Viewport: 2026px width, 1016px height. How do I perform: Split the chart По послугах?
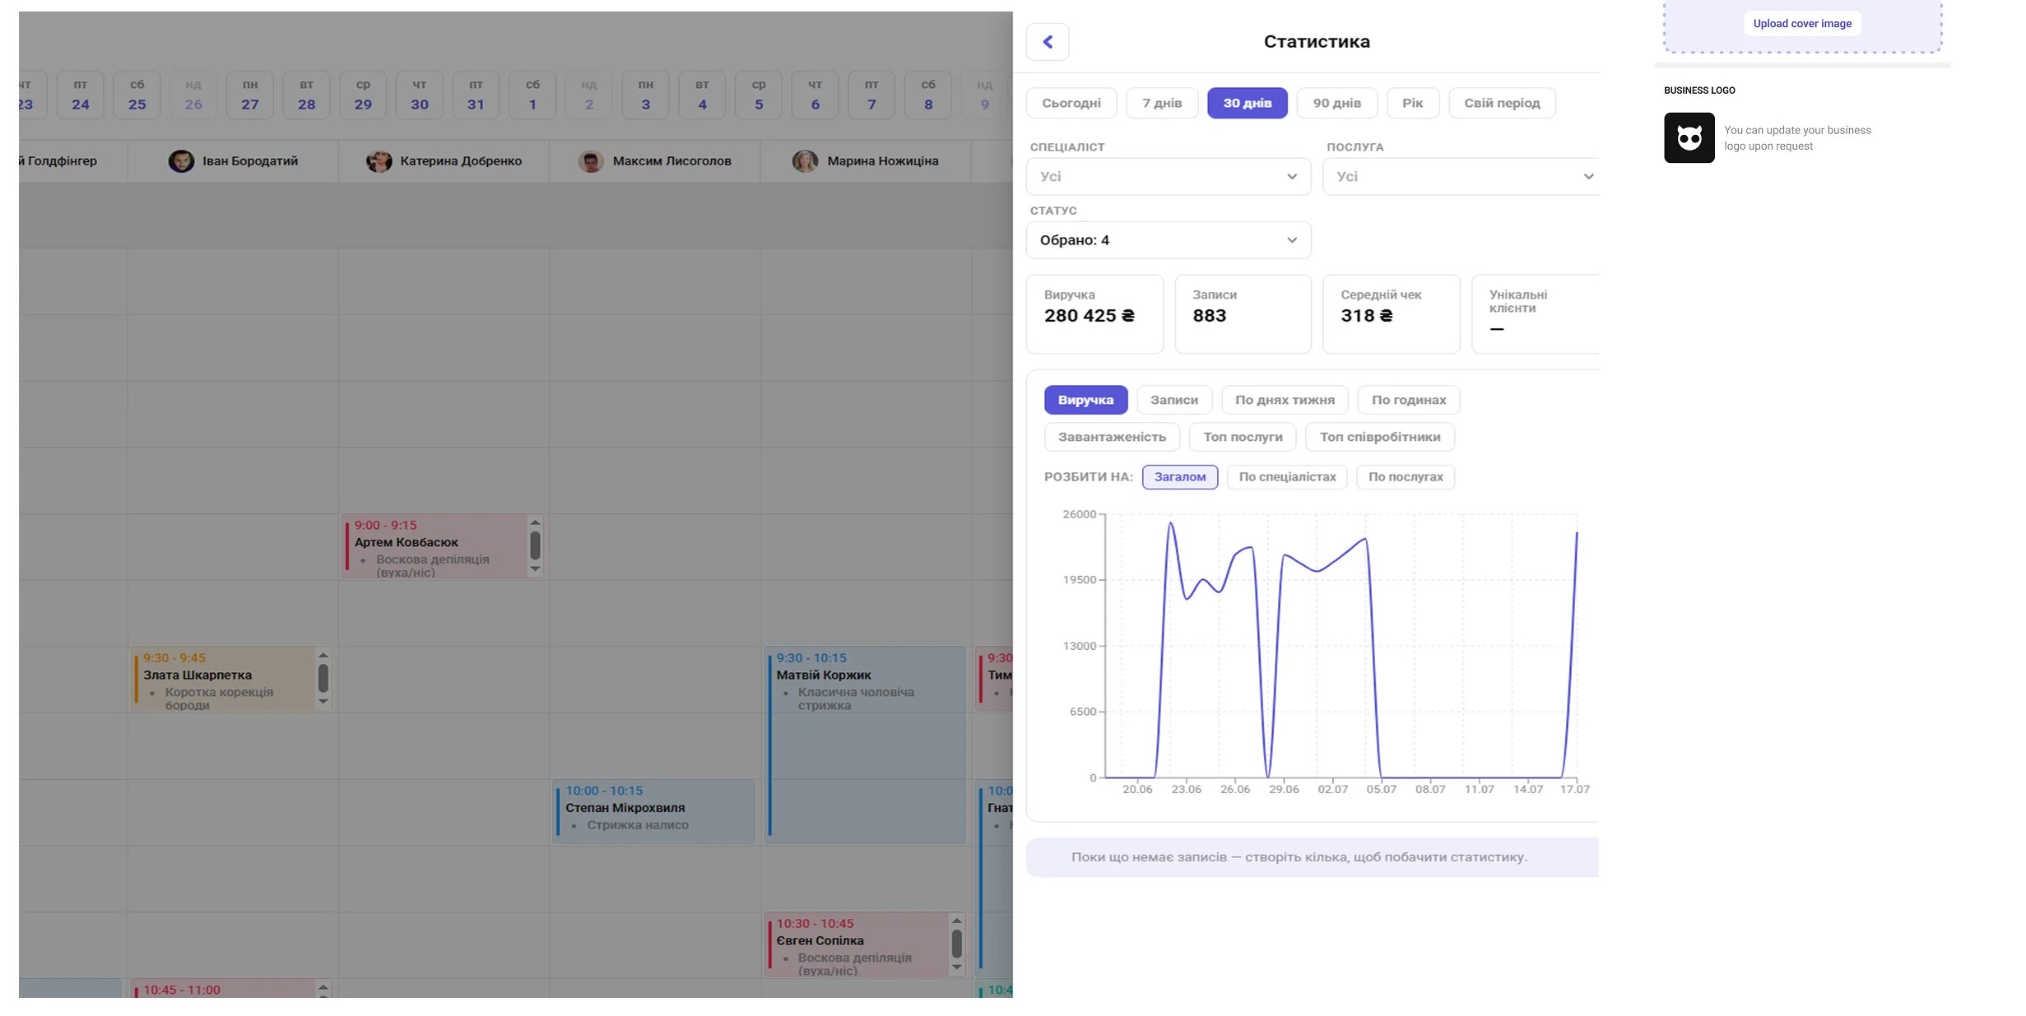pos(1406,477)
